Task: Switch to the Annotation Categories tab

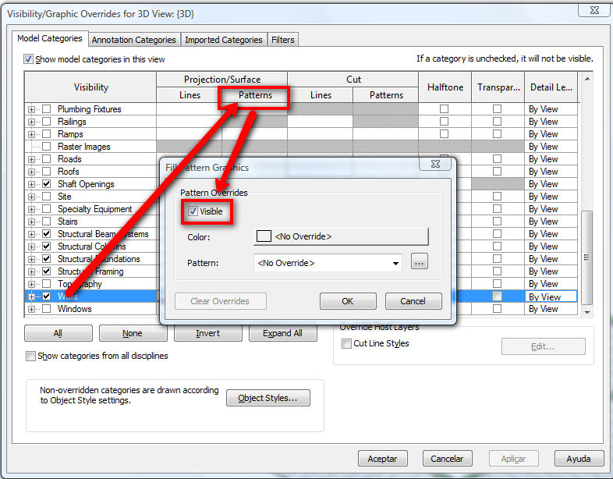Action: click(133, 40)
